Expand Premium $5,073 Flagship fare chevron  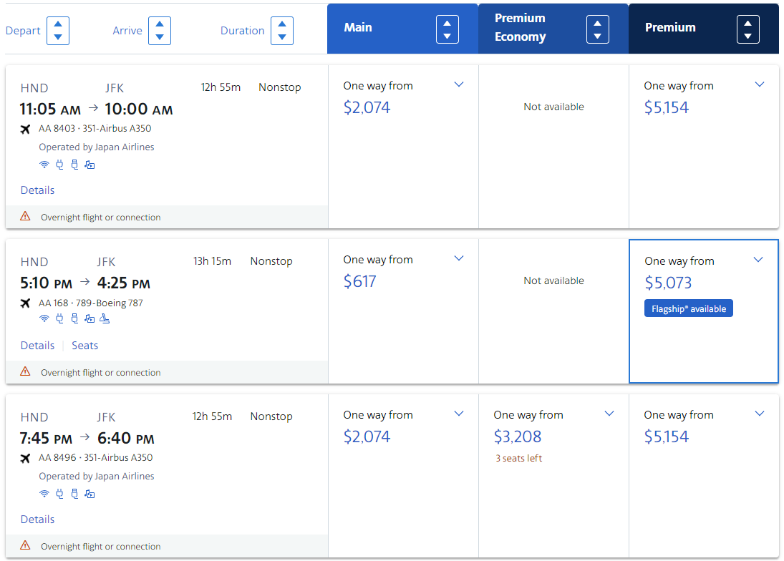point(758,259)
